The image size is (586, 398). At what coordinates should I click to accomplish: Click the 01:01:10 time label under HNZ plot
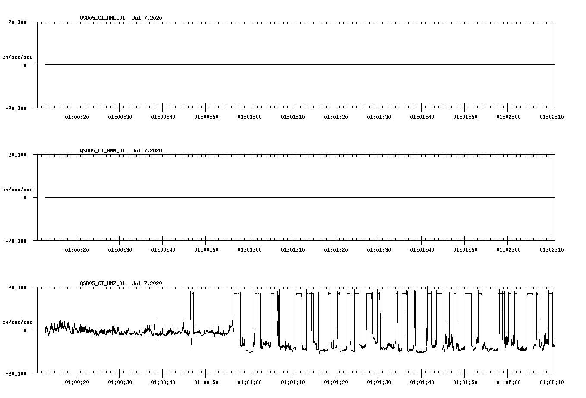click(x=293, y=382)
